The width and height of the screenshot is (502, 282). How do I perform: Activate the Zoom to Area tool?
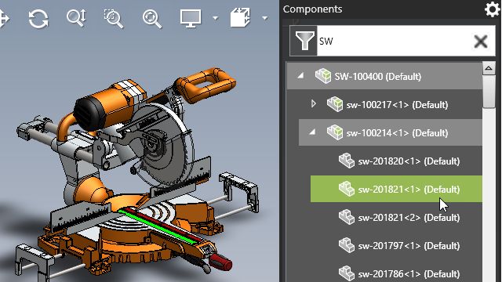click(x=113, y=18)
